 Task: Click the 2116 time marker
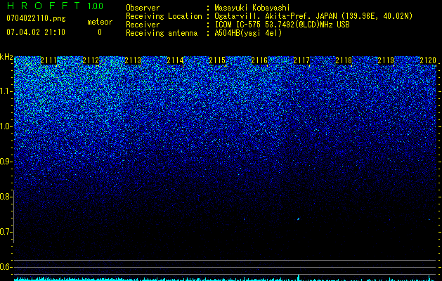[259, 60]
